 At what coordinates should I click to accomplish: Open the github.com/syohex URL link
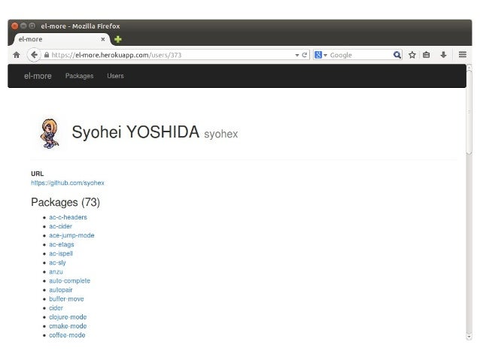tap(68, 183)
